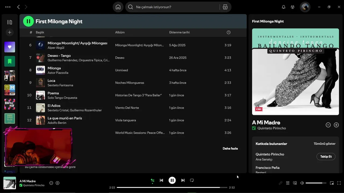Select track 'Milonga' by Astor Piazzolla
Screen dimensions: 344x193
coord(54,68)
